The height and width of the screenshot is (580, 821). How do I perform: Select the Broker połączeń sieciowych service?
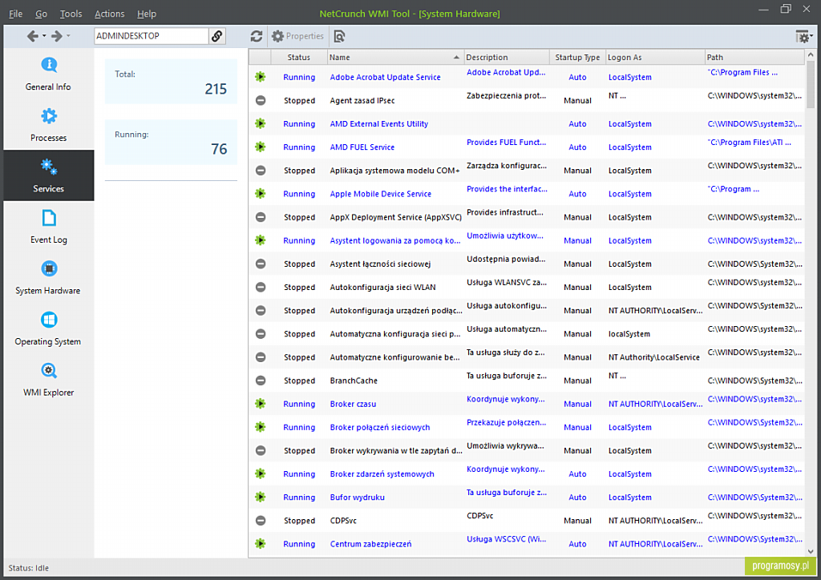pos(379,427)
